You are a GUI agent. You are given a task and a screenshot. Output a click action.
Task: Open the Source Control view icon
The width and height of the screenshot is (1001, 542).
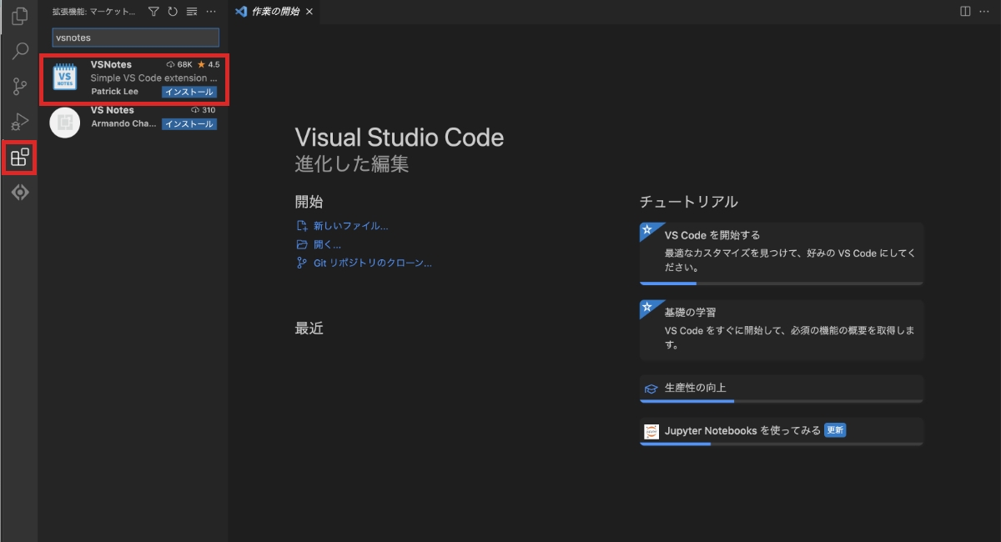[19, 87]
